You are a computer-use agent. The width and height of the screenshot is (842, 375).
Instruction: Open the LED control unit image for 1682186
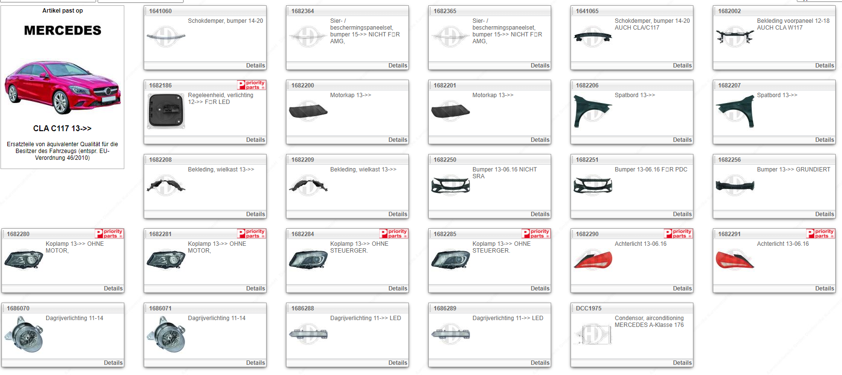click(166, 111)
